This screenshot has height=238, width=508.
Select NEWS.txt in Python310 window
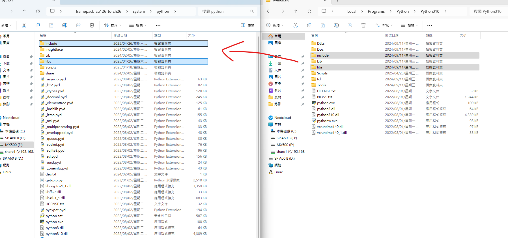pyautogui.click(x=395, y=97)
